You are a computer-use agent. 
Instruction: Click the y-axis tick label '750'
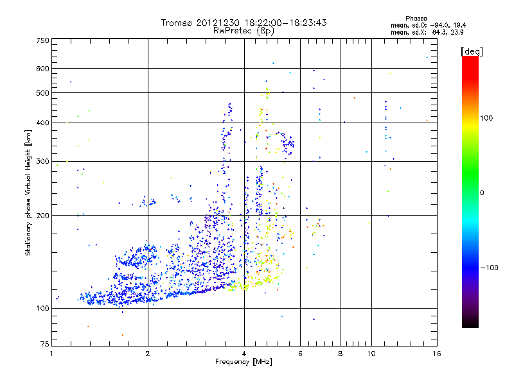click(43, 40)
